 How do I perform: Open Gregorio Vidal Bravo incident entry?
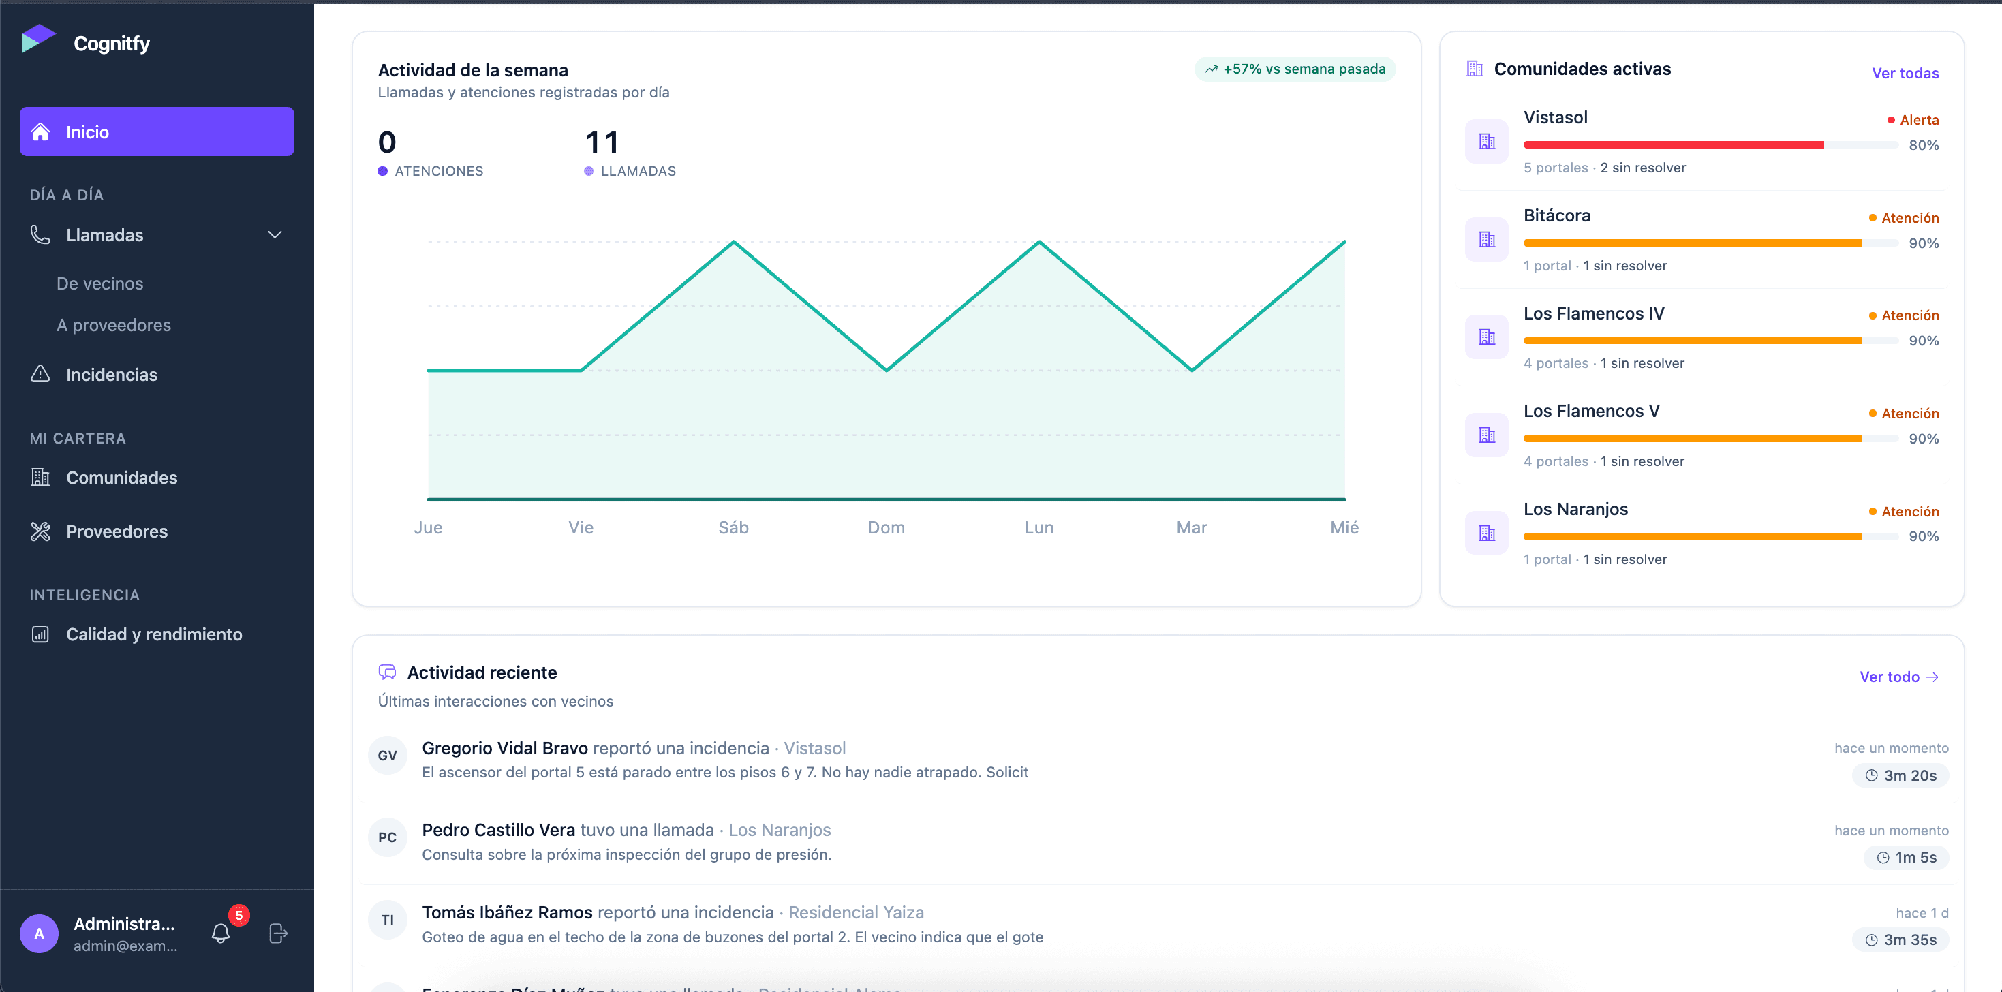[x=1158, y=760]
